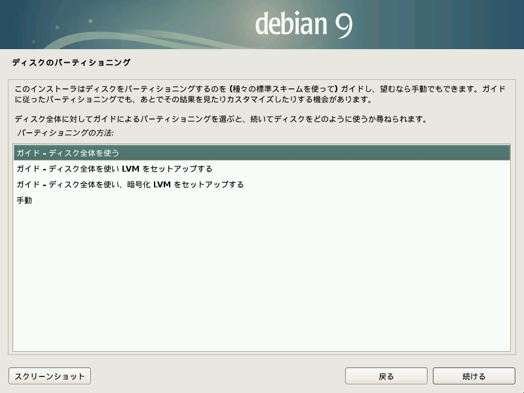Go back with the 戻る button

tap(386, 377)
